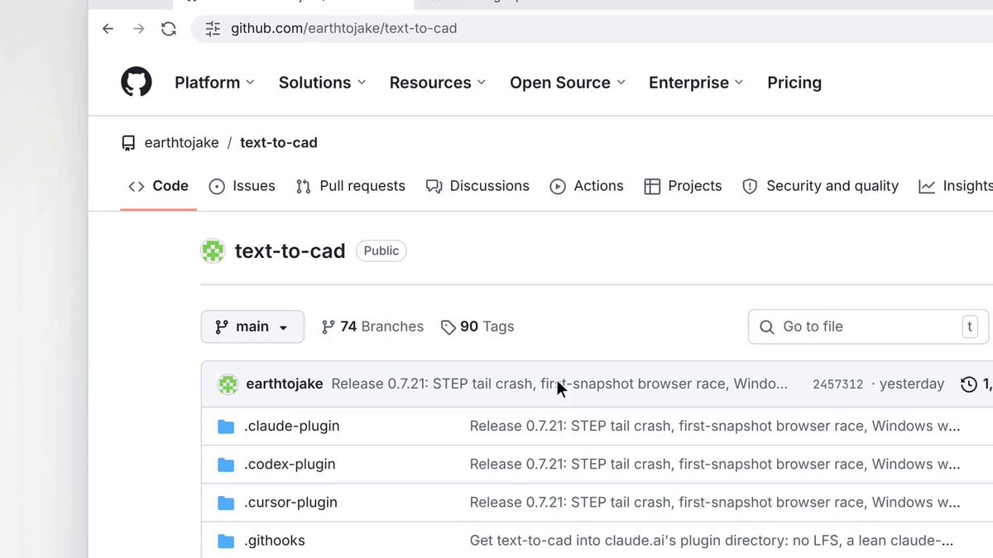The image size is (993, 558).
Task: Switch to the Code tab
Action: 159,186
